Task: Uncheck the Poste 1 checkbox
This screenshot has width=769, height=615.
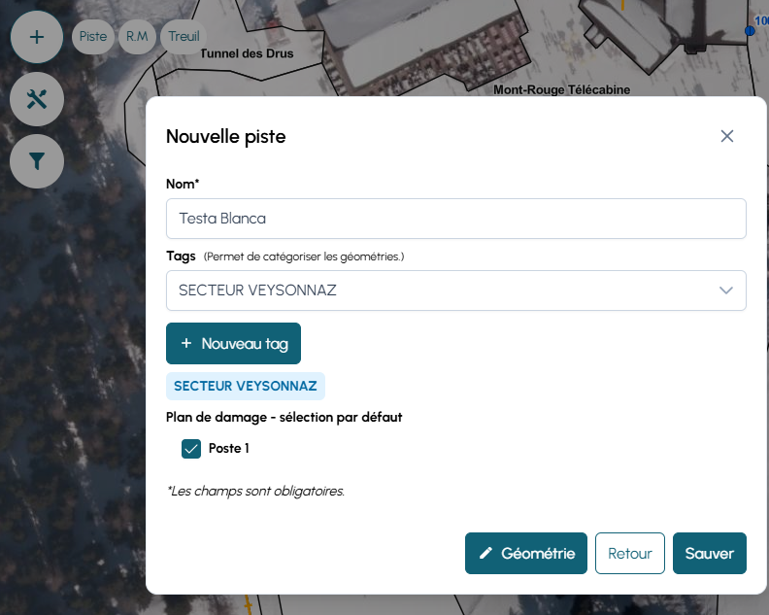Action: tap(191, 449)
